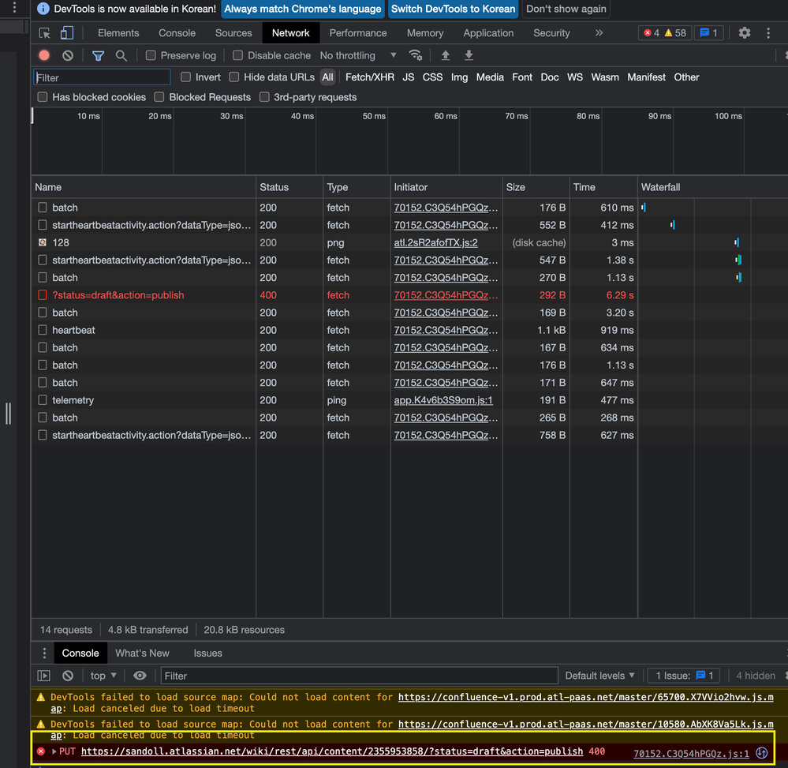Switch to the Elements tab
The height and width of the screenshot is (768, 788).
tap(118, 33)
